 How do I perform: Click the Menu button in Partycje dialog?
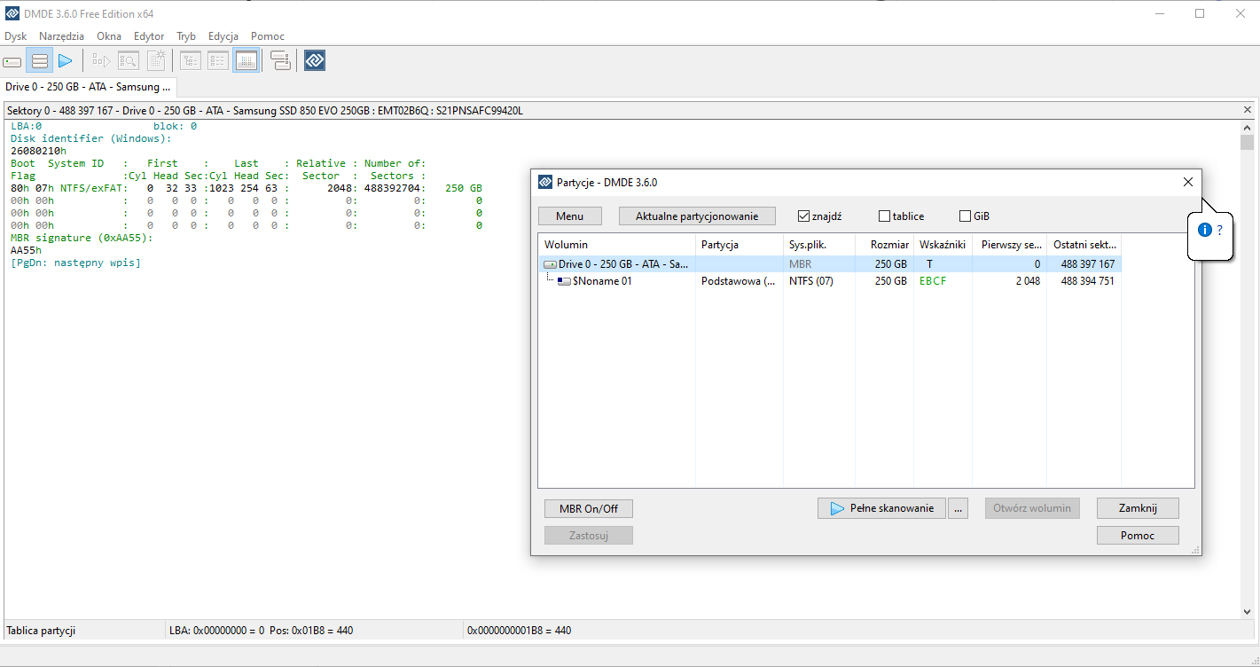click(570, 216)
